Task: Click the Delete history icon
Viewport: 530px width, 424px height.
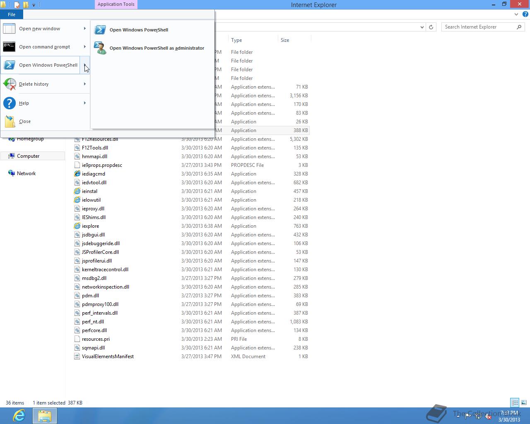Action: click(x=9, y=84)
